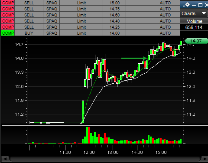The height and width of the screenshot is (163, 208).
Task: Click SELL in the 15.00 order row
Action: tap(29, 3)
